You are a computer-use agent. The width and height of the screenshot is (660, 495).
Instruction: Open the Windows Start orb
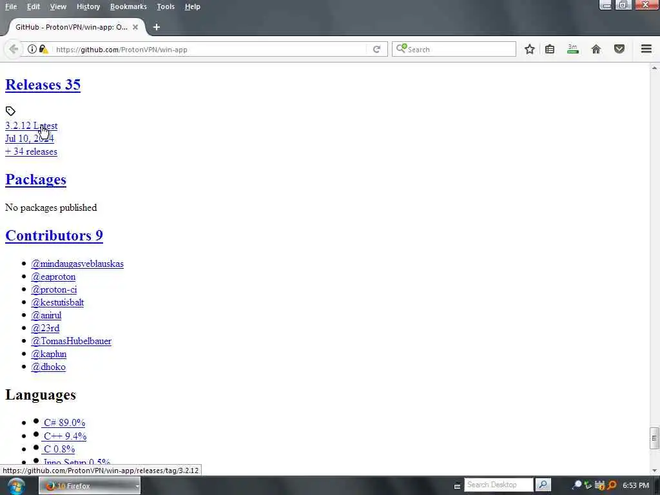point(16,486)
